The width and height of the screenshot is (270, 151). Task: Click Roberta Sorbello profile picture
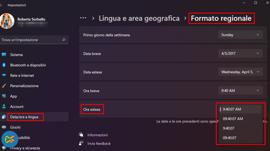pos(7,21)
